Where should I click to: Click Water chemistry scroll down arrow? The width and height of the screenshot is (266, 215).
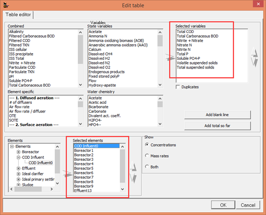[160, 124]
